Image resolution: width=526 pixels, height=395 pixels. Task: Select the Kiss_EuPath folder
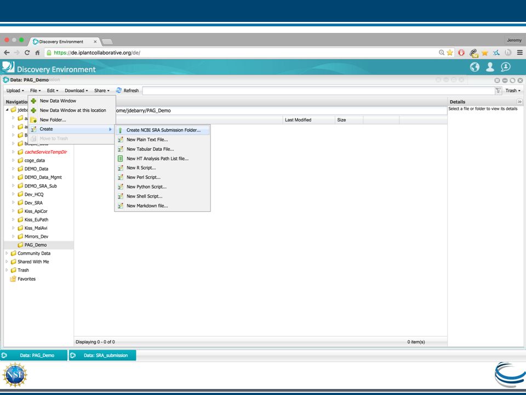pos(36,219)
